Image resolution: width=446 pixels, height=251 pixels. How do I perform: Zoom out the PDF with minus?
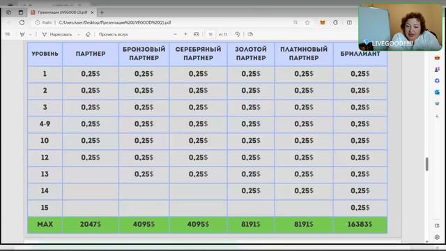point(175,34)
